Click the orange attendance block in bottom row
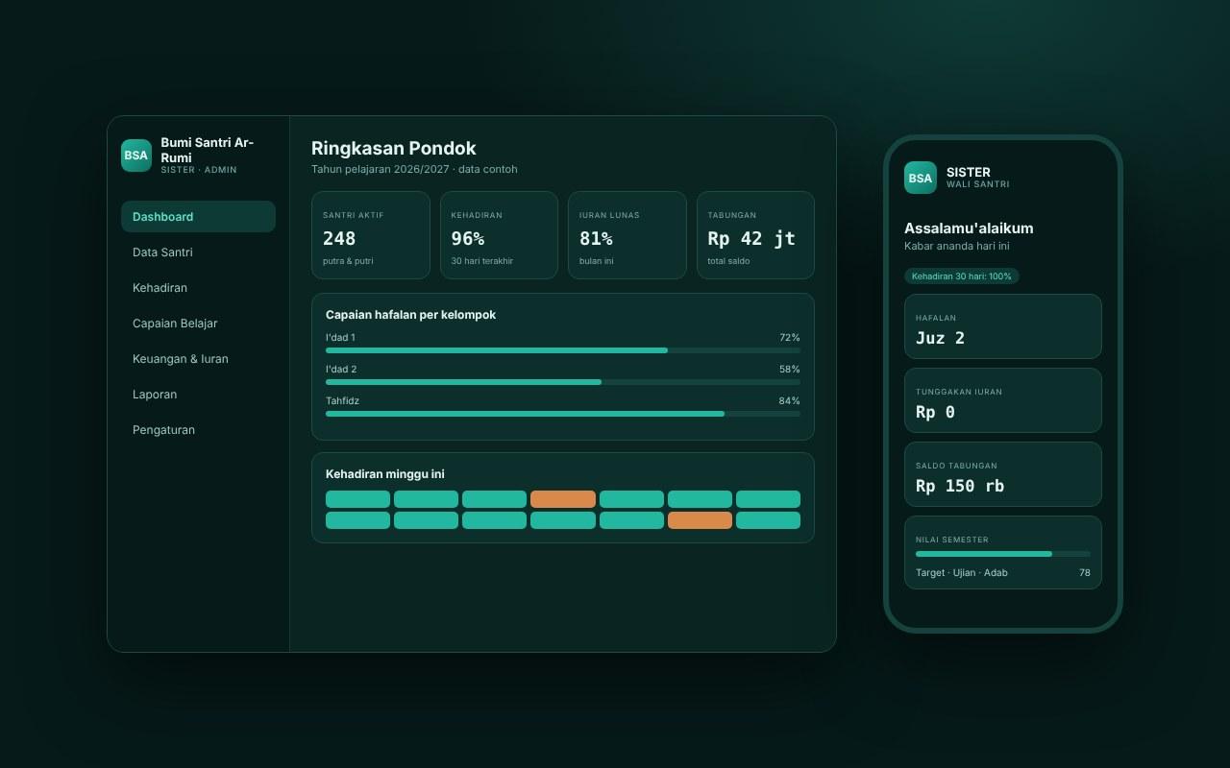The width and height of the screenshot is (1230, 768). click(x=700, y=520)
